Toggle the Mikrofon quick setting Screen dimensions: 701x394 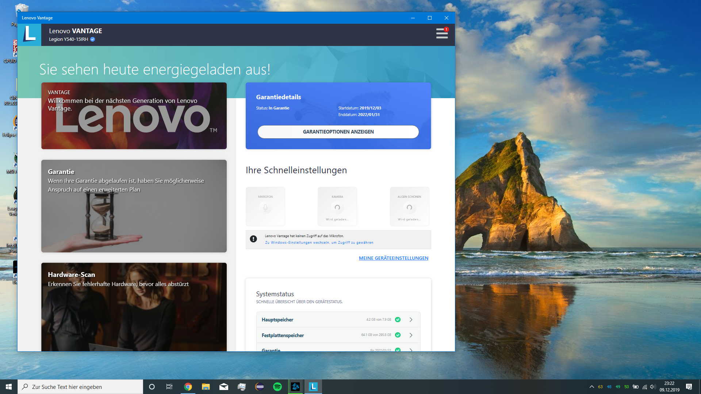[265, 207]
